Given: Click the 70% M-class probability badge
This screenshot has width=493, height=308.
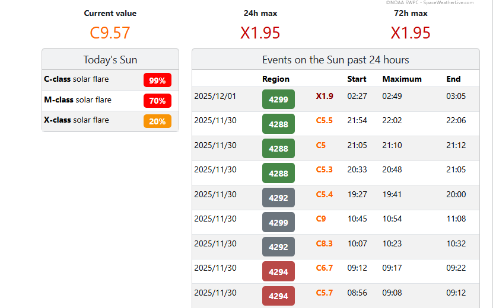Looking at the screenshot, I should pos(158,101).
